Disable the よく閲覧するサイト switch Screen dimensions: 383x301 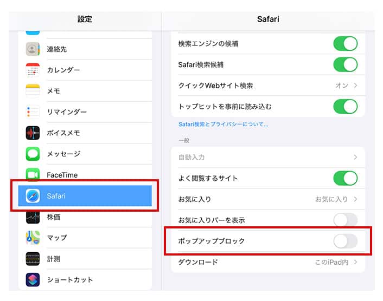(x=345, y=178)
